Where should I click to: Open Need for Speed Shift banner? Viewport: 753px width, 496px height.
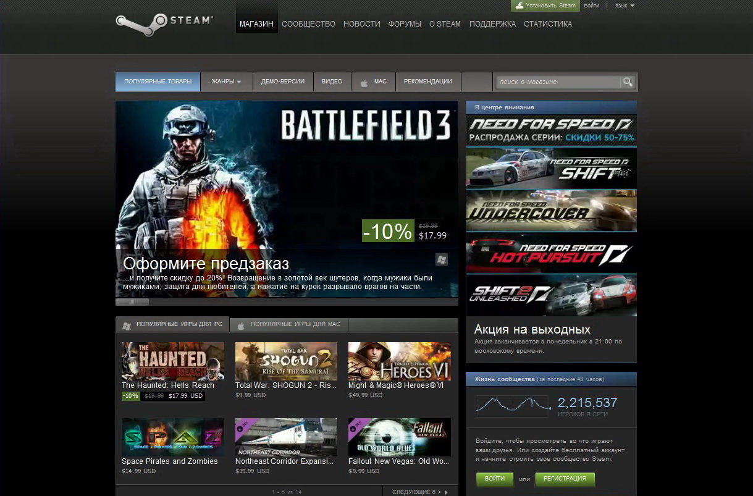551,168
